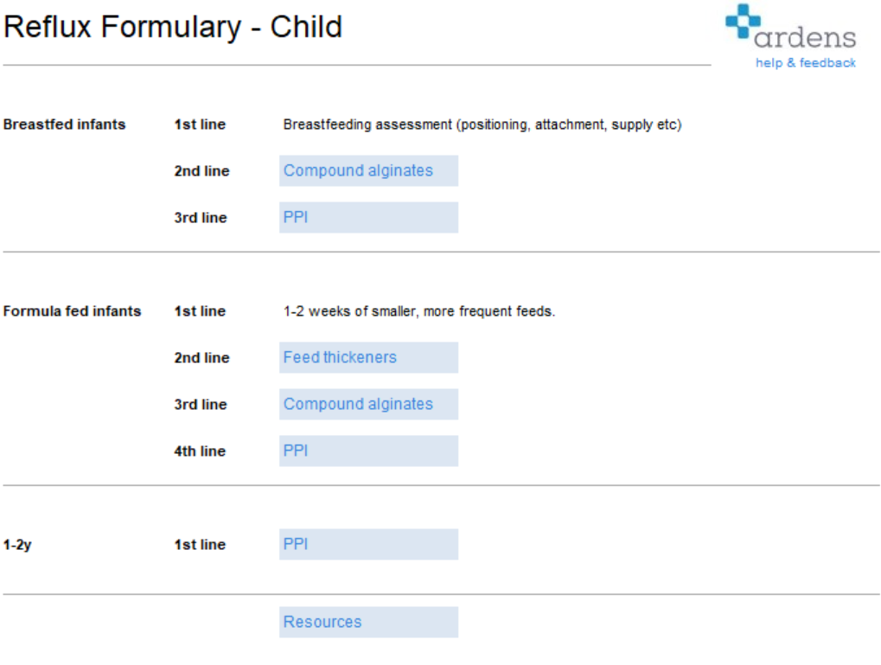Open the Resources button
This screenshot has height=665, width=881.
(x=368, y=622)
